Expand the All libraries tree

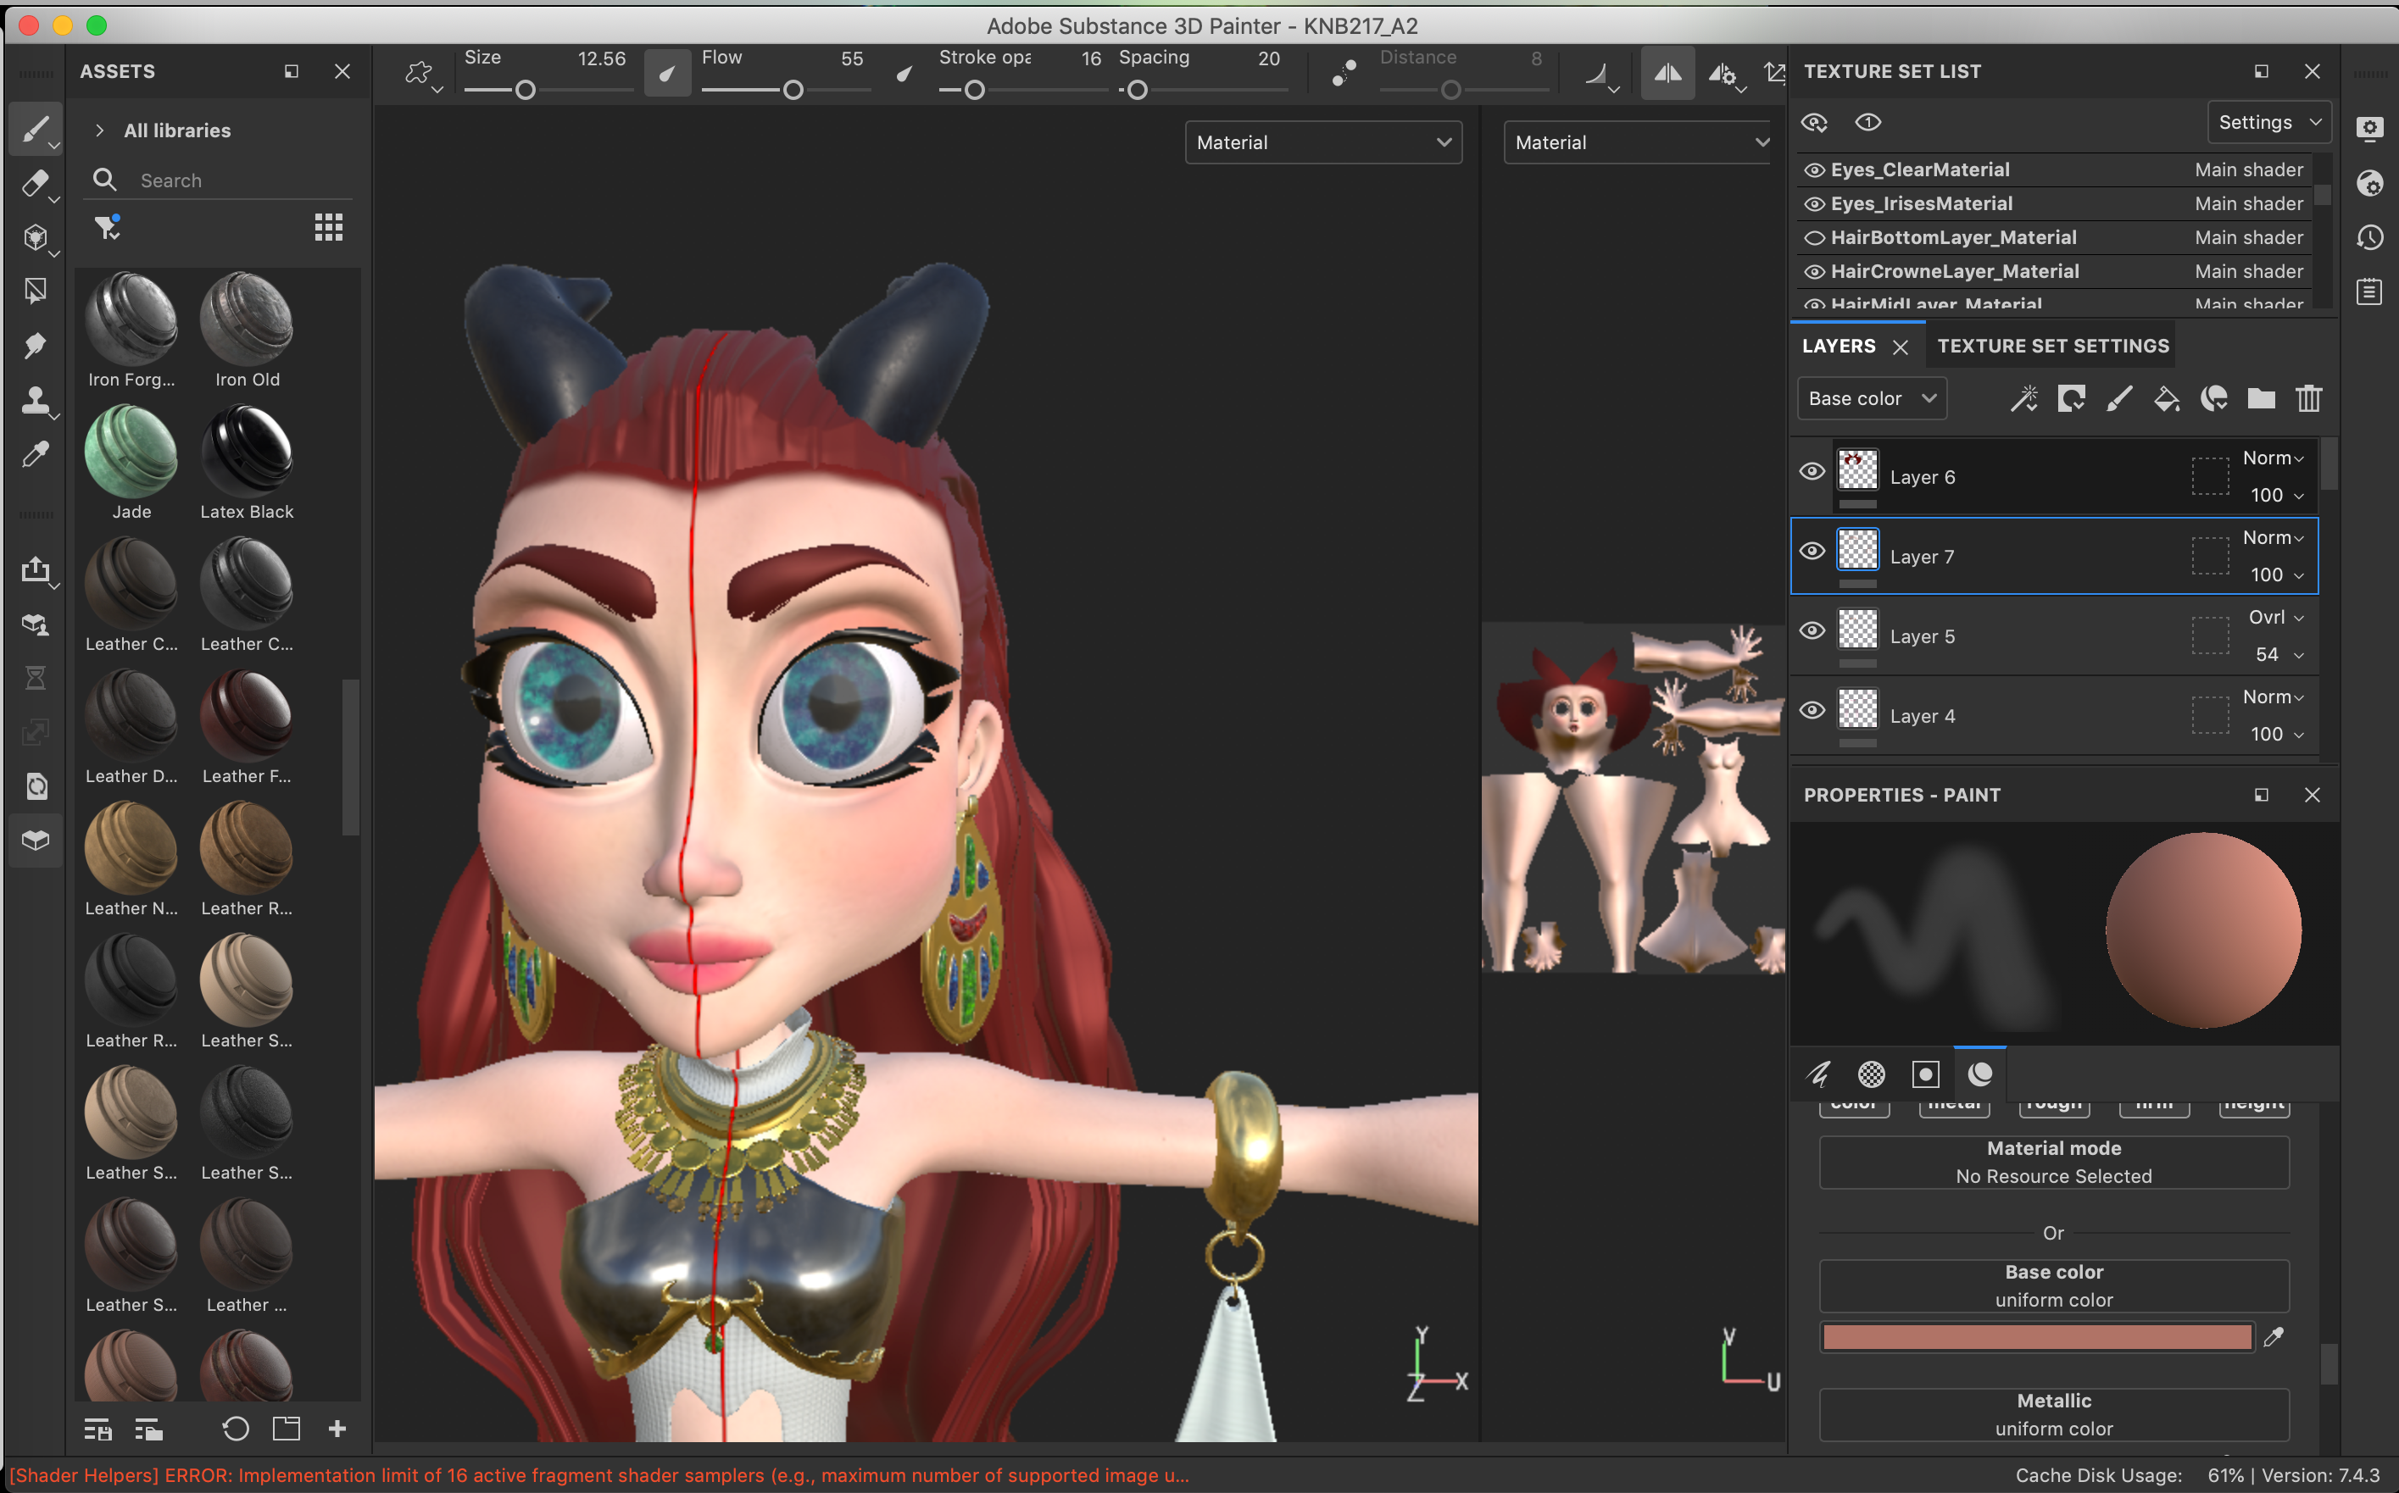click(100, 130)
